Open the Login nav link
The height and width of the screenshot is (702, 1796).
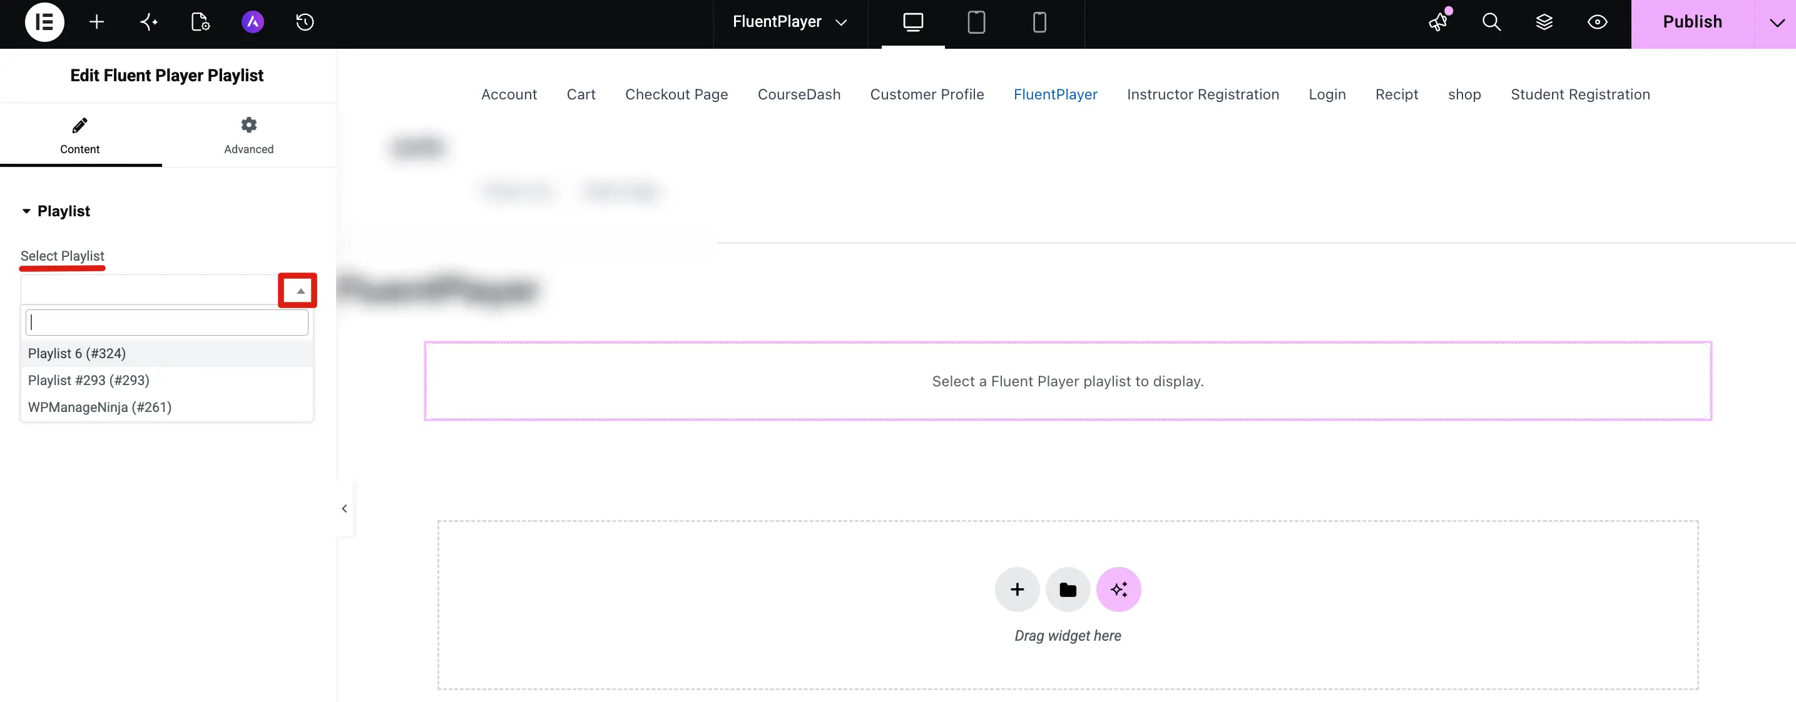click(x=1327, y=94)
